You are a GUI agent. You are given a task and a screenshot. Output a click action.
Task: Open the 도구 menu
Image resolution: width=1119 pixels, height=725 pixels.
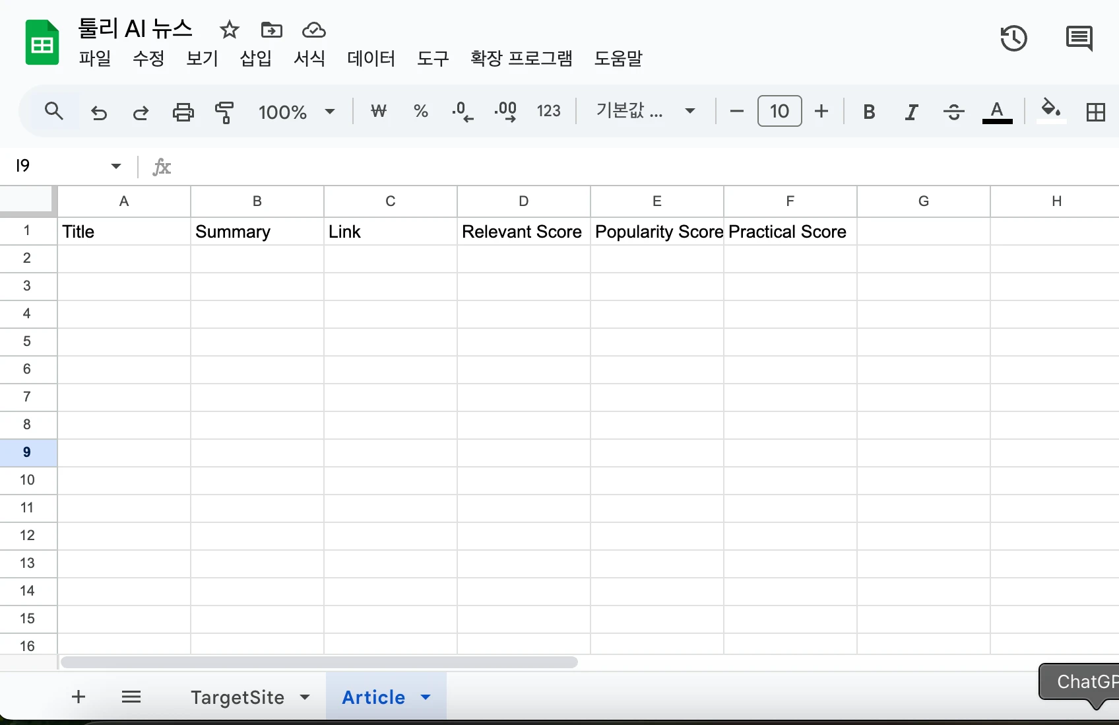tap(433, 59)
